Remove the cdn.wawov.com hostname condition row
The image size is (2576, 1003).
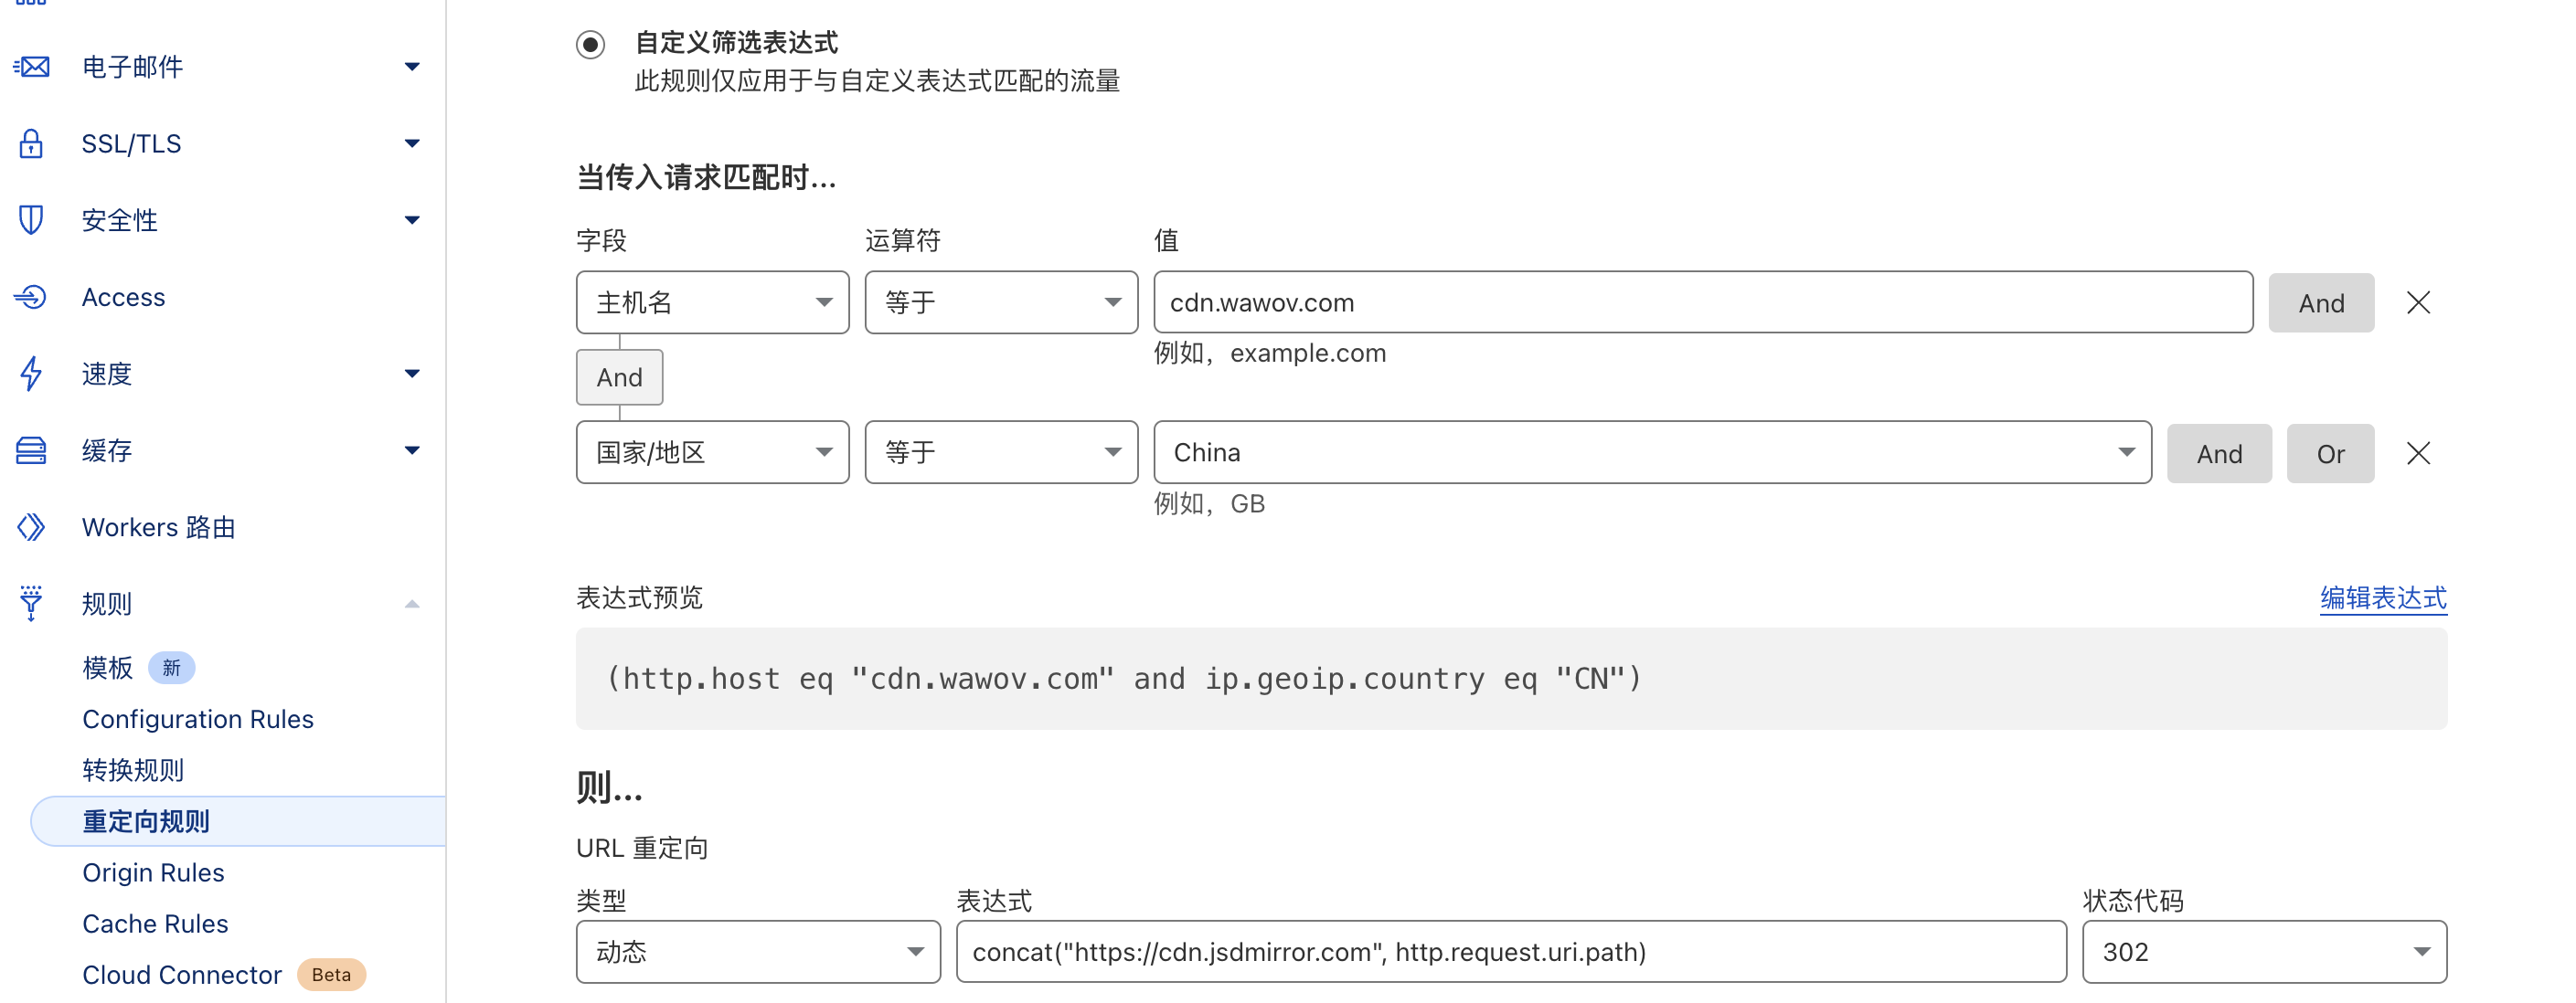coord(2418,302)
